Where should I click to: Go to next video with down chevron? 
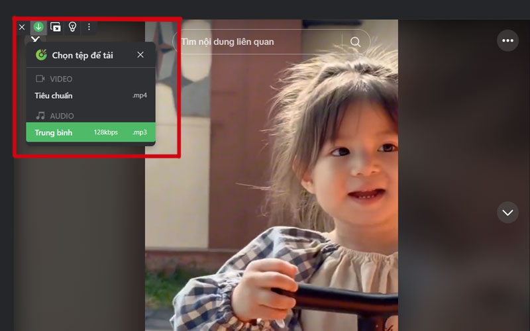point(508,213)
